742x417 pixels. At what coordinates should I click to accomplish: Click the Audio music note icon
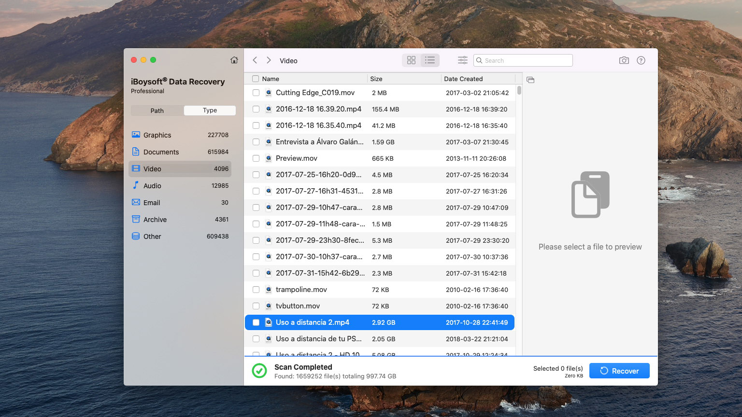click(136, 185)
